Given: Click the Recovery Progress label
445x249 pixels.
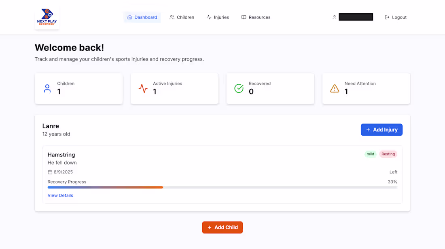Looking at the screenshot, I should [67, 182].
